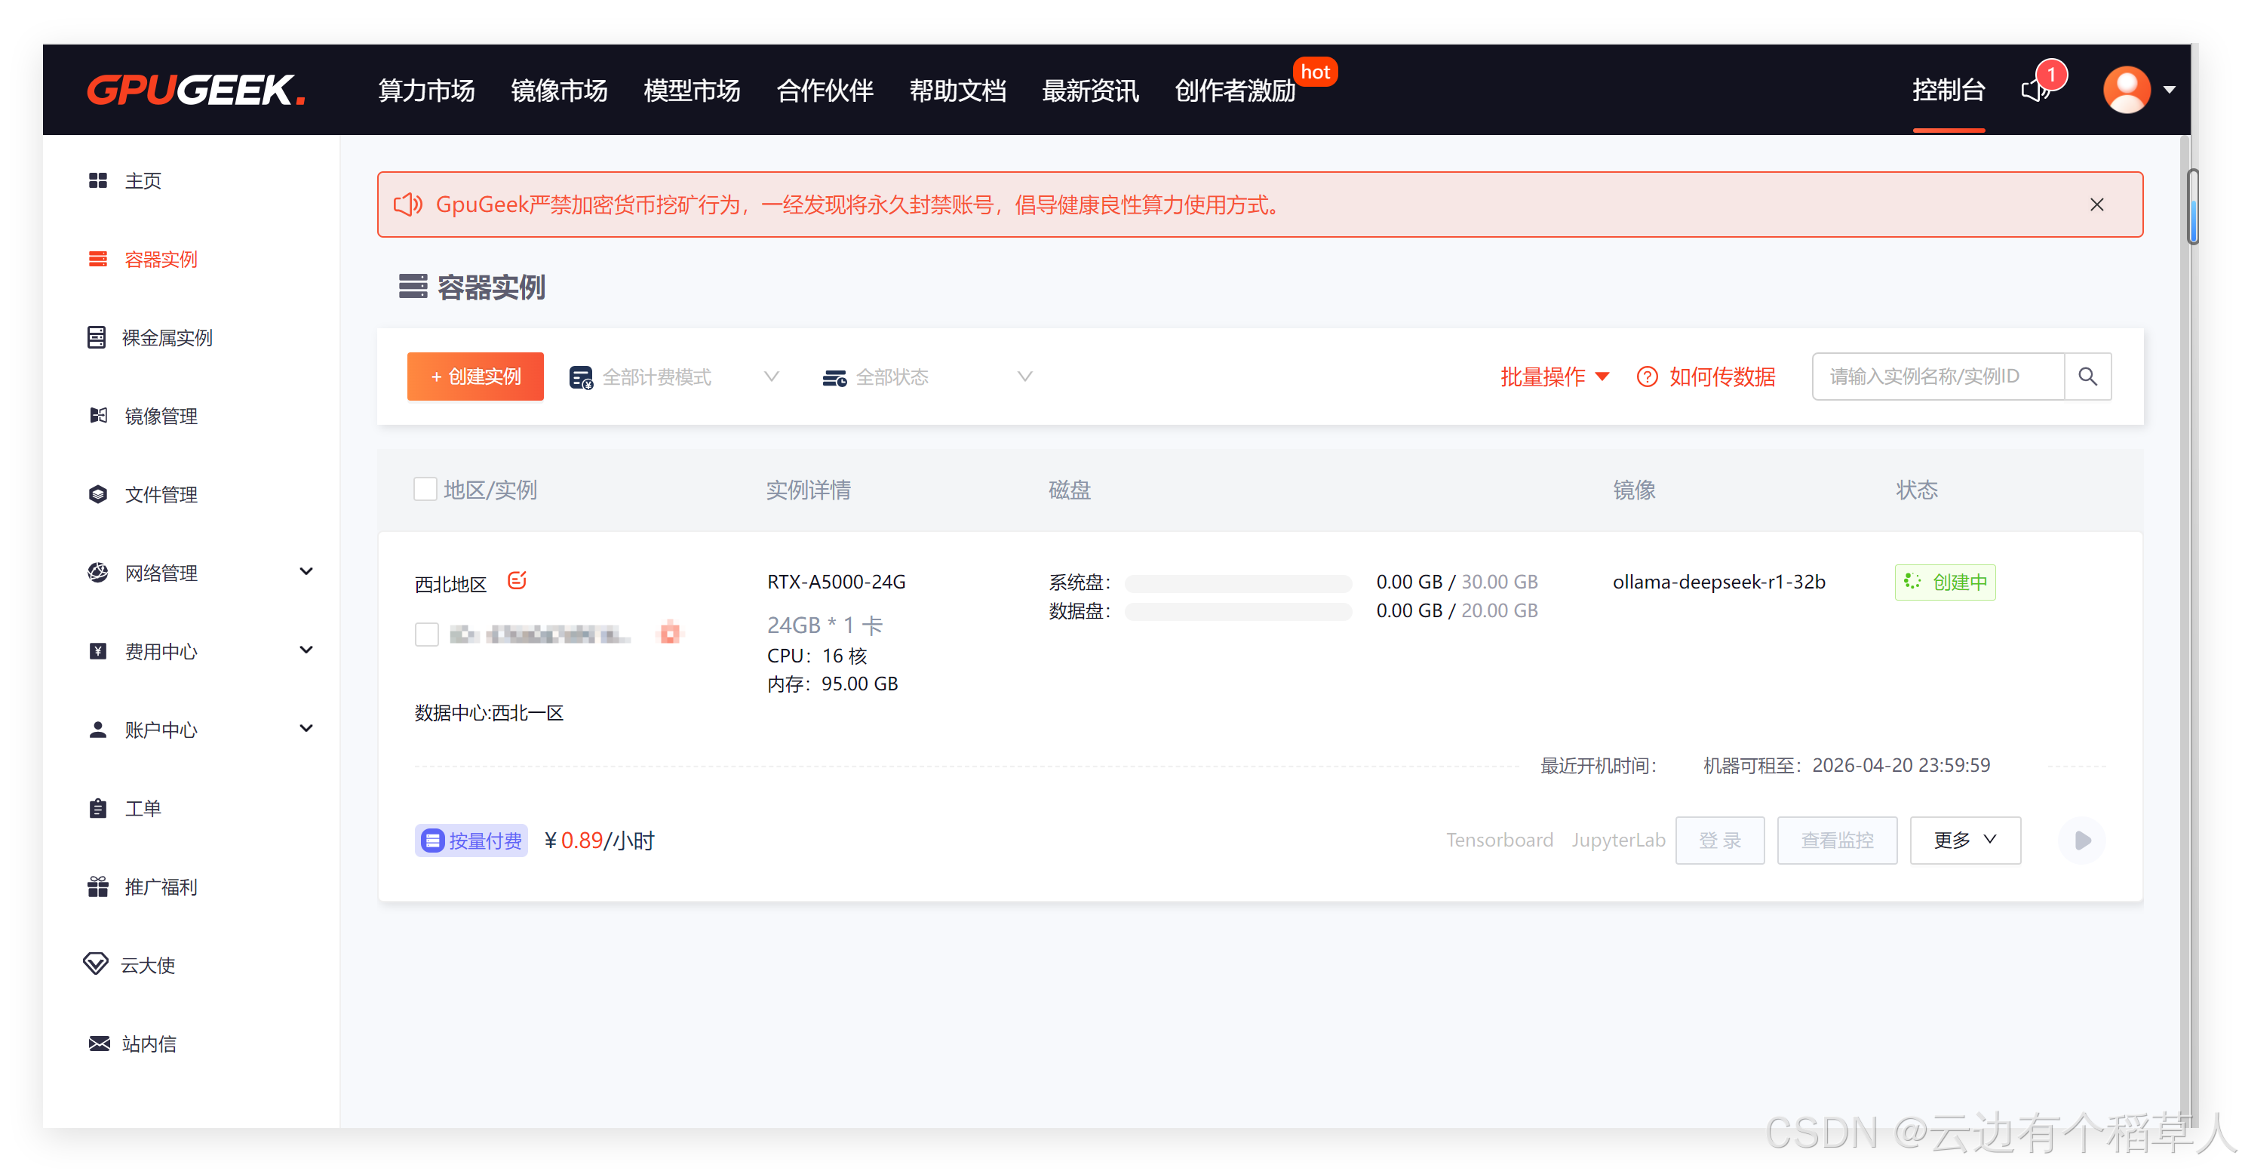
Task: Open 帮助文档 in top navigation
Action: (957, 90)
